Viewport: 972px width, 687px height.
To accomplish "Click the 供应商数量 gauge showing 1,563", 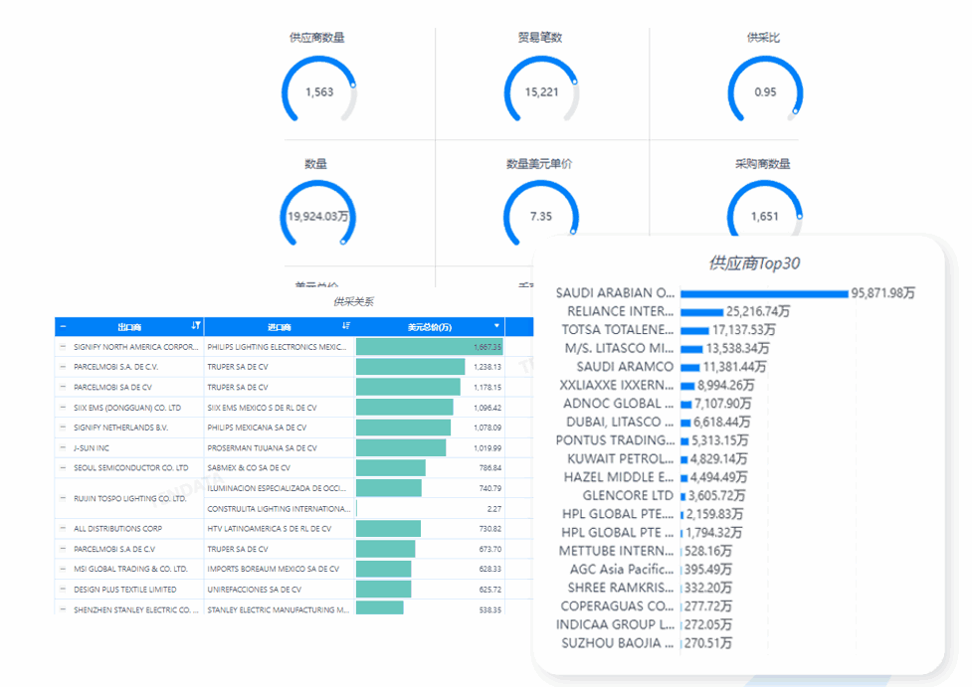I will [319, 91].
